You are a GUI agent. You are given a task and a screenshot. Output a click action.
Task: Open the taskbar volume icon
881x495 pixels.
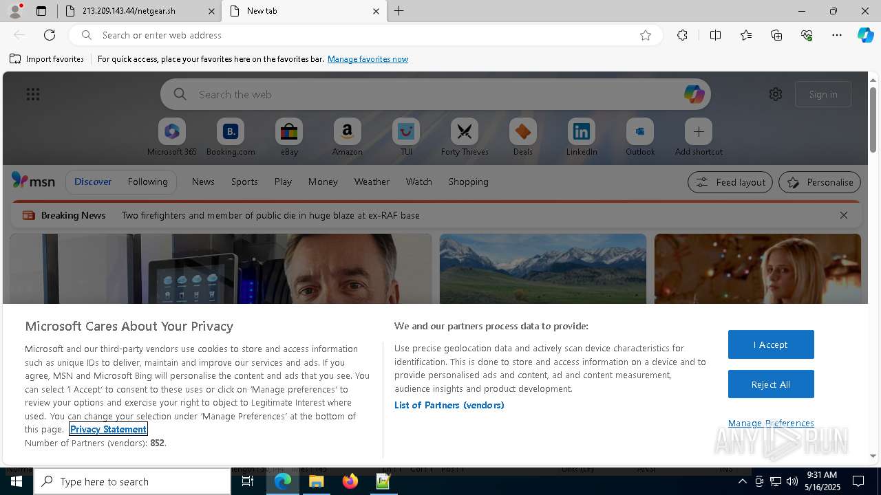(792, 481)
